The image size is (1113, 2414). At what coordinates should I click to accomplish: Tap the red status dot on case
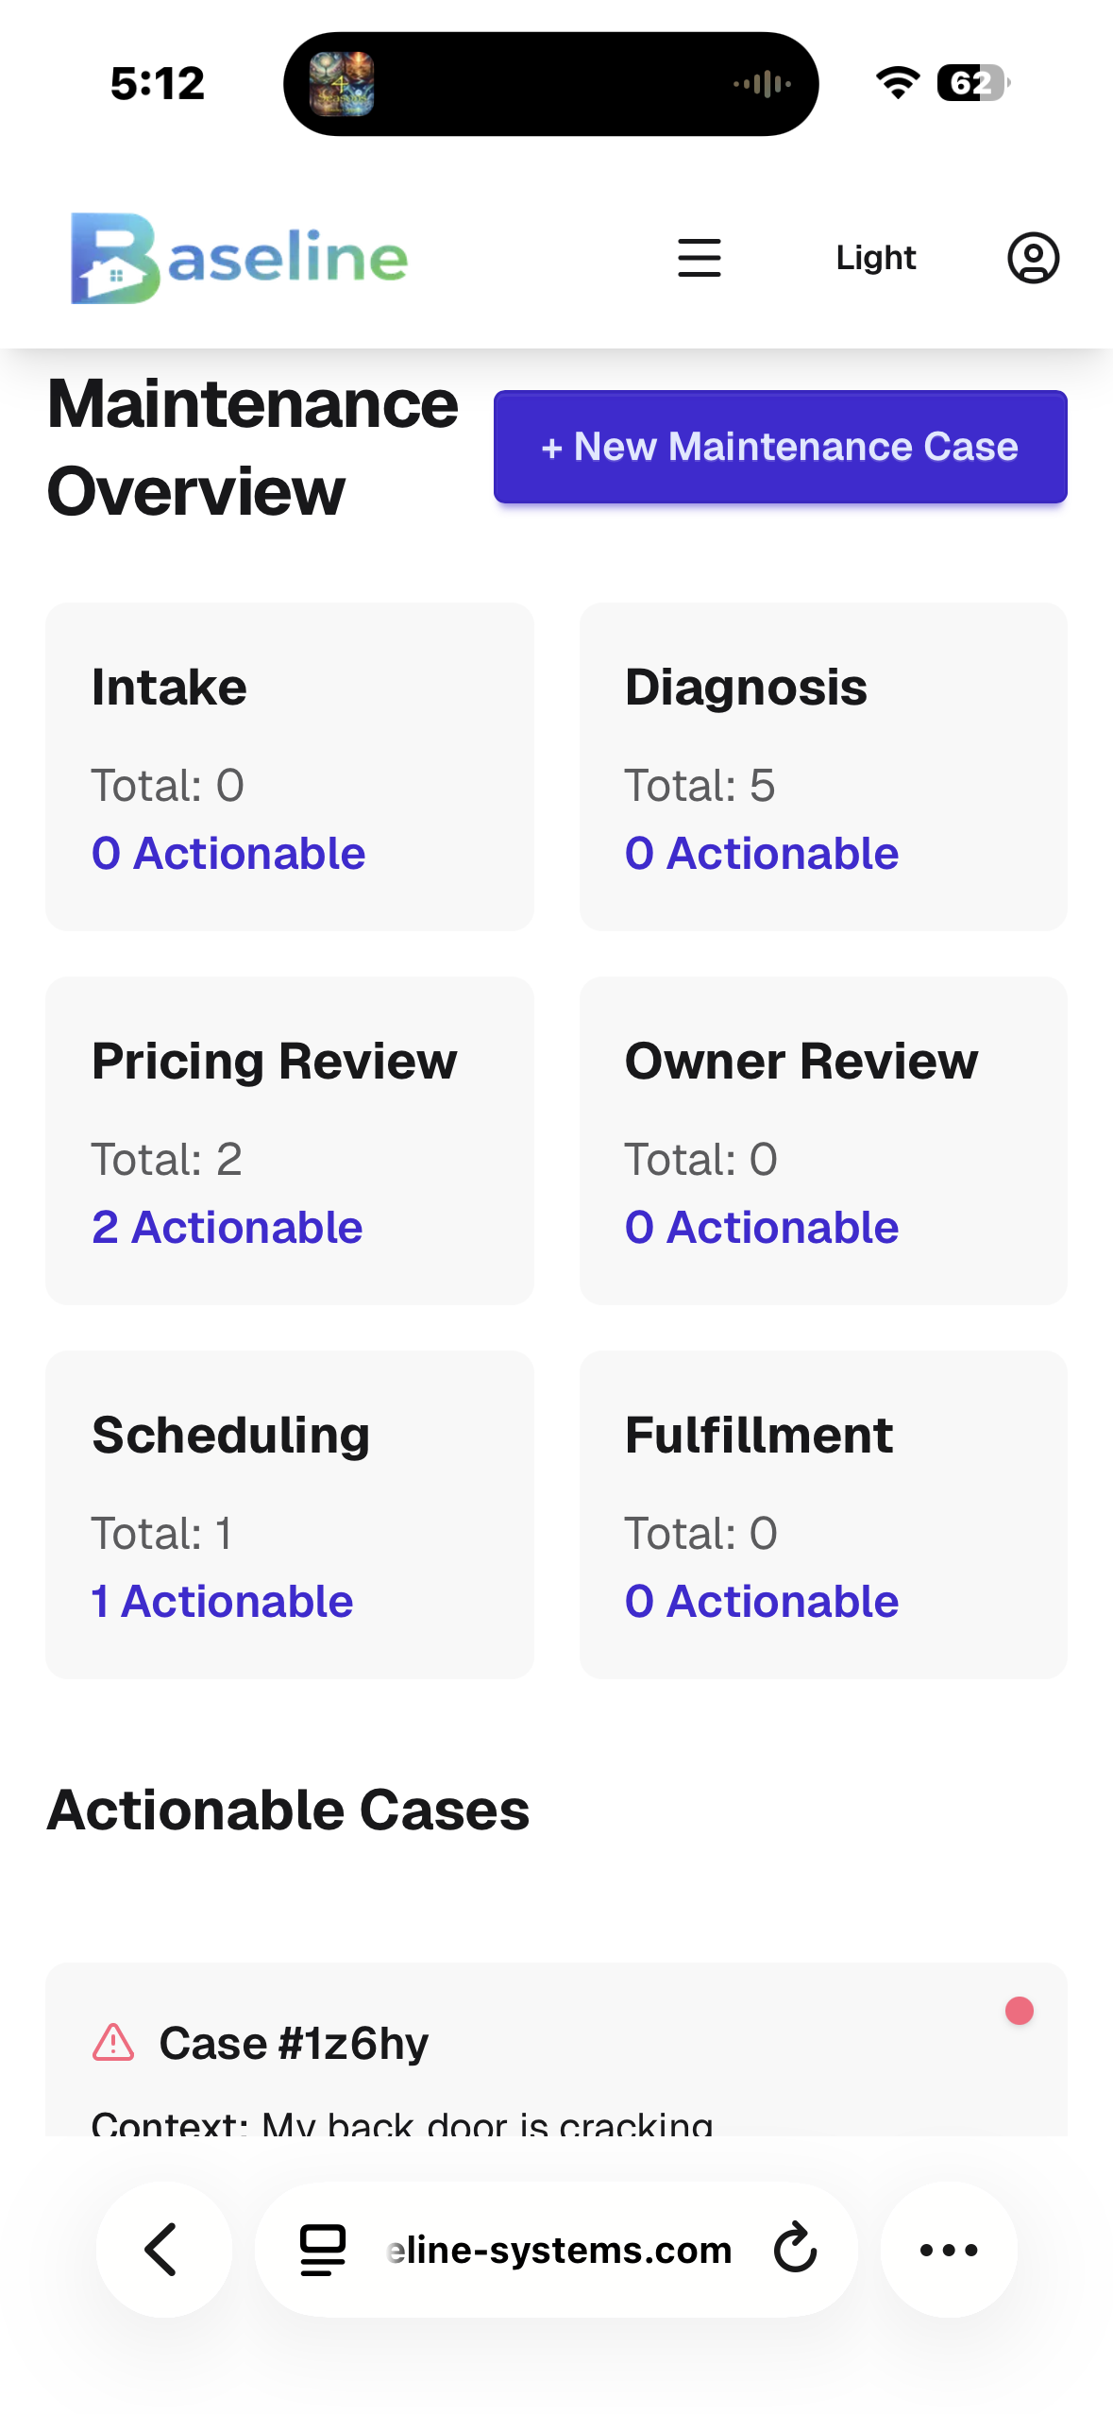[x=1019, y=2011]
